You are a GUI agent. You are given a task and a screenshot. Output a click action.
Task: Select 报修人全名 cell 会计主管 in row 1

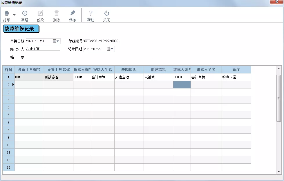(103, 77)
